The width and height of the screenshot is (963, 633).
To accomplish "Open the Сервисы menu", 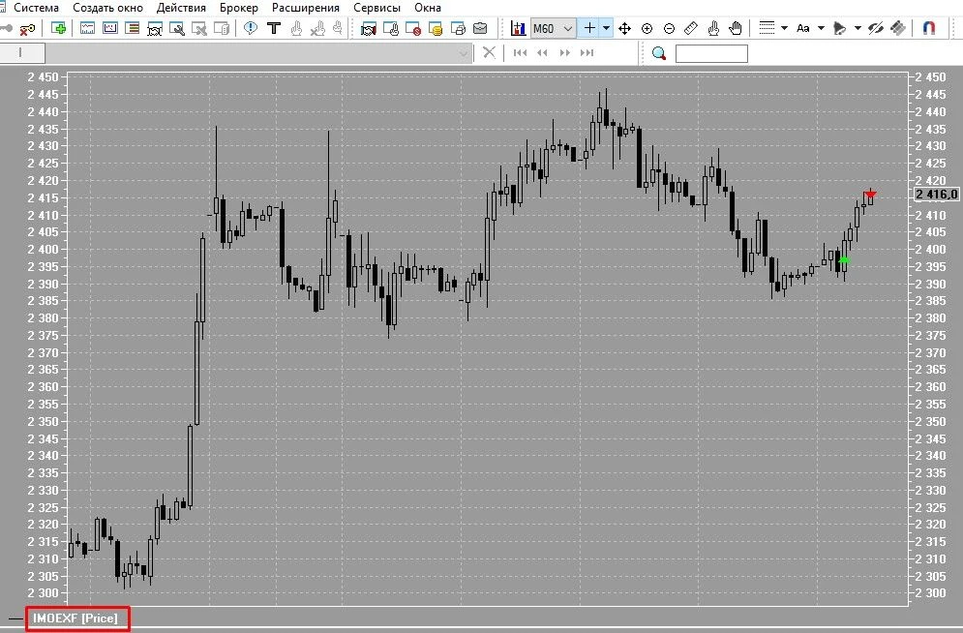I will [x=377, y=8].
